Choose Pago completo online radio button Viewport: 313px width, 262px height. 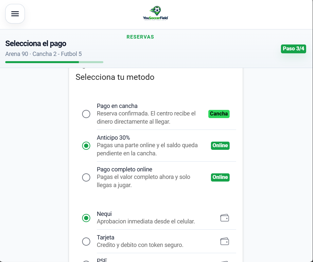tap(86, 178)
